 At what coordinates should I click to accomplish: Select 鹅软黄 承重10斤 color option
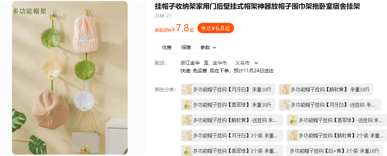pos(326,89)
